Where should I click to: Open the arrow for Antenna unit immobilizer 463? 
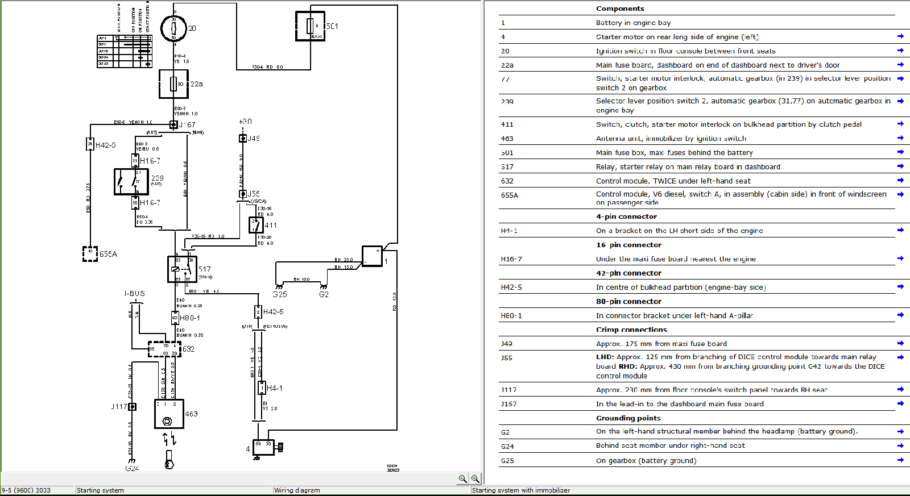click(900, 138)
